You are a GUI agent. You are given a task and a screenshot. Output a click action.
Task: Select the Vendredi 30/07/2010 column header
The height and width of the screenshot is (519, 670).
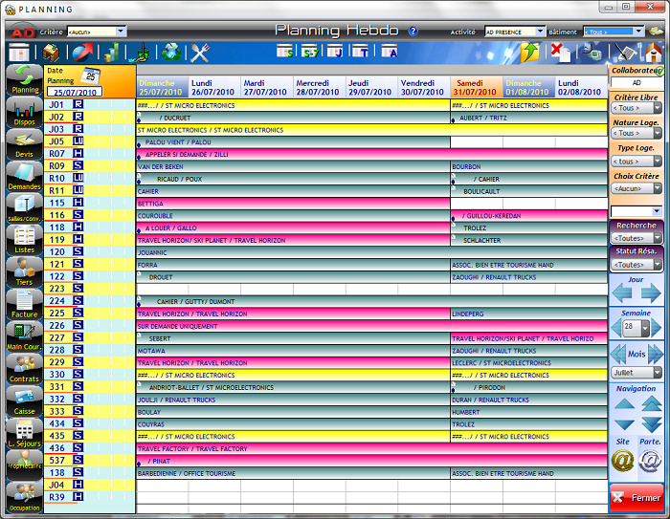pos(424,88)
